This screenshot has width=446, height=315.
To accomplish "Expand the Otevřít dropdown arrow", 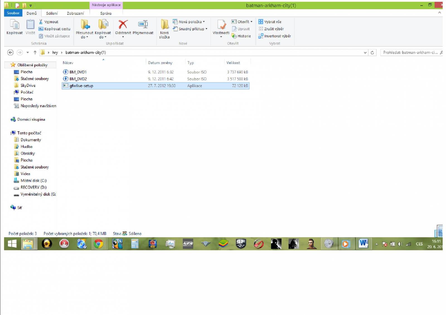I will pyautogui.click(x=251, y=22).
